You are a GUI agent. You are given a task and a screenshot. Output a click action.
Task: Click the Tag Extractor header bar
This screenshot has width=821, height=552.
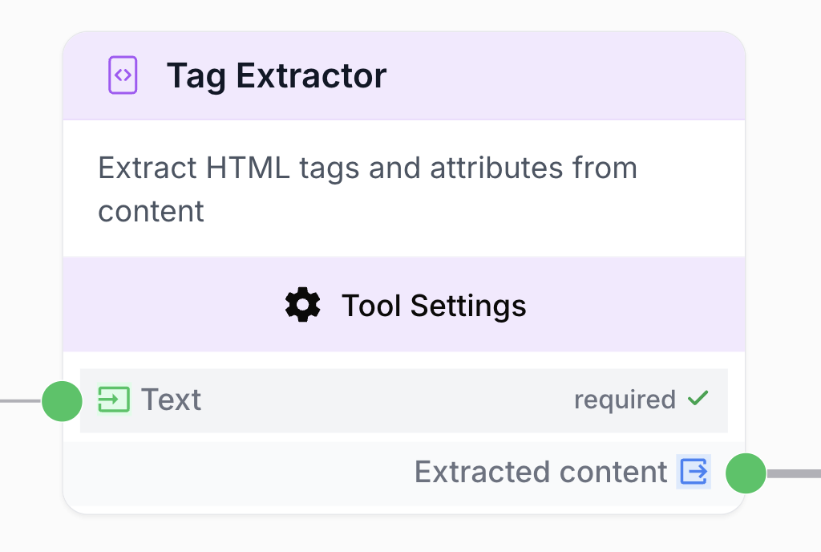click(x=404, y=75)
